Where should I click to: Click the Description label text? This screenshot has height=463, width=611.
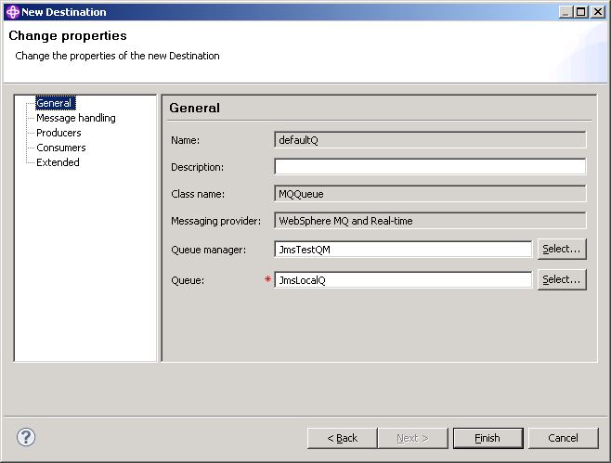(x=197, y=167)
